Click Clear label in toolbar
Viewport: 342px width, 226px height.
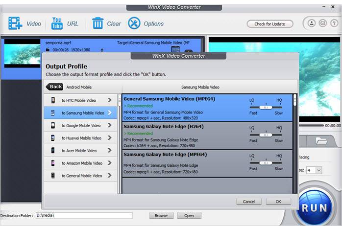pyautogui.click(x=114, y=23)
